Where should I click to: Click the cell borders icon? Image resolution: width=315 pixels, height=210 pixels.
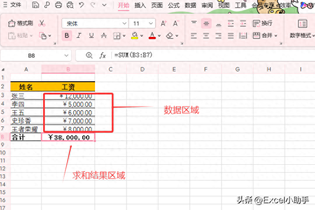pos(117,36)
